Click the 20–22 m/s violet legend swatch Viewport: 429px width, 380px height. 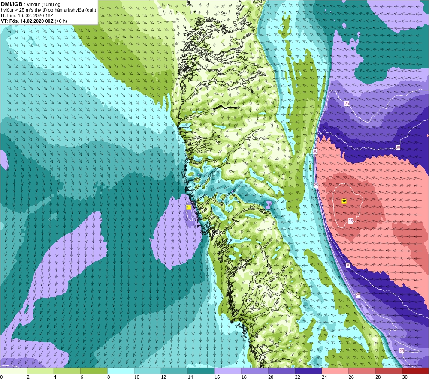[281, 371]
